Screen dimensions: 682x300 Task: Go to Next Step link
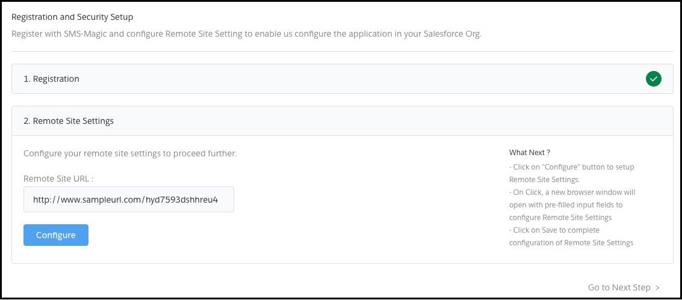pyautogui.click(x=624, y=287)
